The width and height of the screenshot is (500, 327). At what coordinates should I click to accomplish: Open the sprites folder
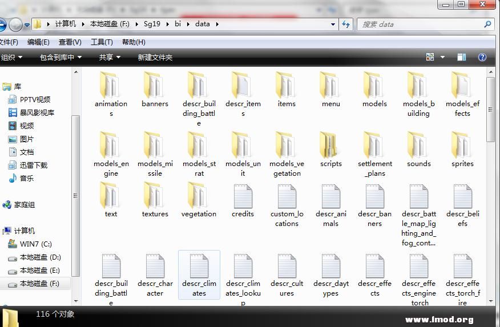click(462, 150)
